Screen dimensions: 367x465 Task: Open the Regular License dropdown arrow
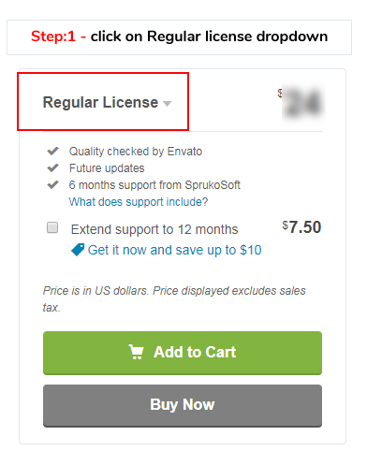coord(168,104)
